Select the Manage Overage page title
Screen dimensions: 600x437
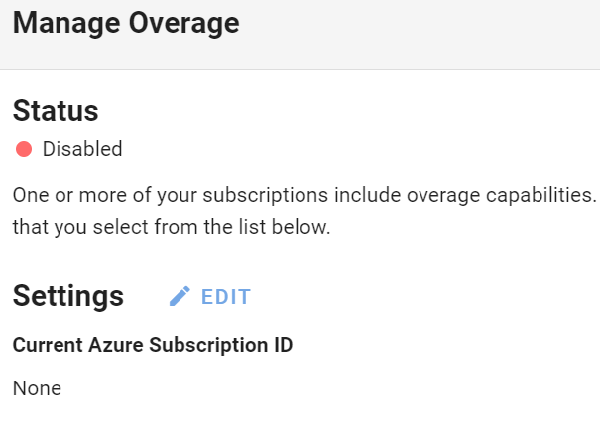pyautogui.click(x=126, y=23)
